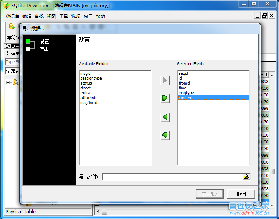279x219 pixels.
Task: Open the 全部对 combo box in database panel
Action: (12, 71)
